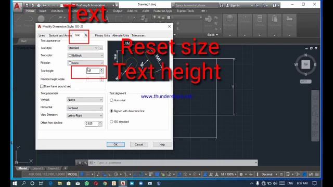Click the TOP face of the ViewCube
This screenshot has height=187, width=333.
[x=305, y=64]
